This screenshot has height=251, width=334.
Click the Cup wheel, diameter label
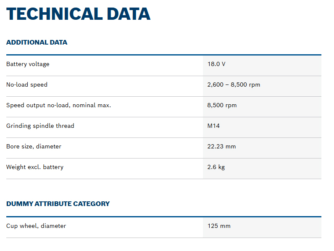[x=36, y=226]
